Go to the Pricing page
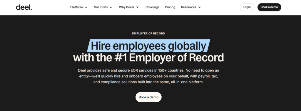Image resolution: width=301 pixels, height=111 pixels. [x=170, y=7]
